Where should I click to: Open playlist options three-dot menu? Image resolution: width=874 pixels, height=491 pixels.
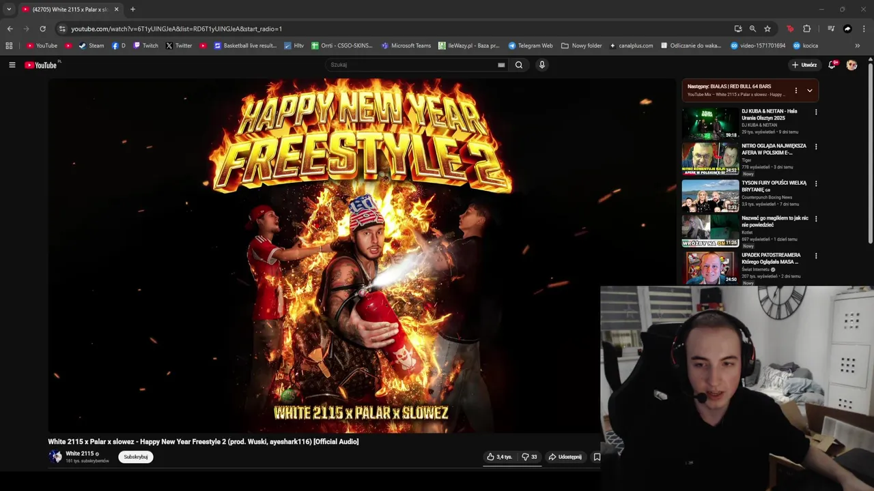click(795, 90)
